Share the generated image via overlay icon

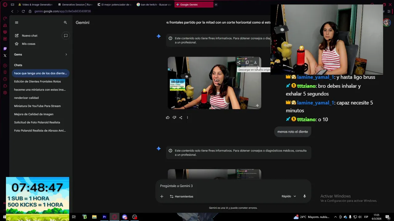click(x=239, y=62)
